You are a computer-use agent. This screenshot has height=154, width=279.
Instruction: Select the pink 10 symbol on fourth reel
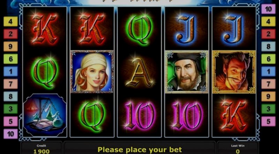(x=187, y=115)
